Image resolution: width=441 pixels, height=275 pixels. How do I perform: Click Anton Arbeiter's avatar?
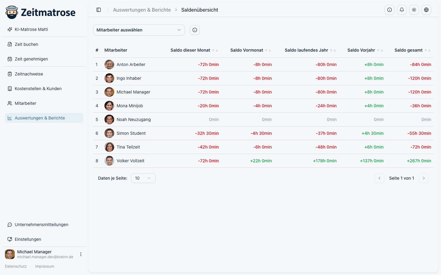tap(109, 64)
